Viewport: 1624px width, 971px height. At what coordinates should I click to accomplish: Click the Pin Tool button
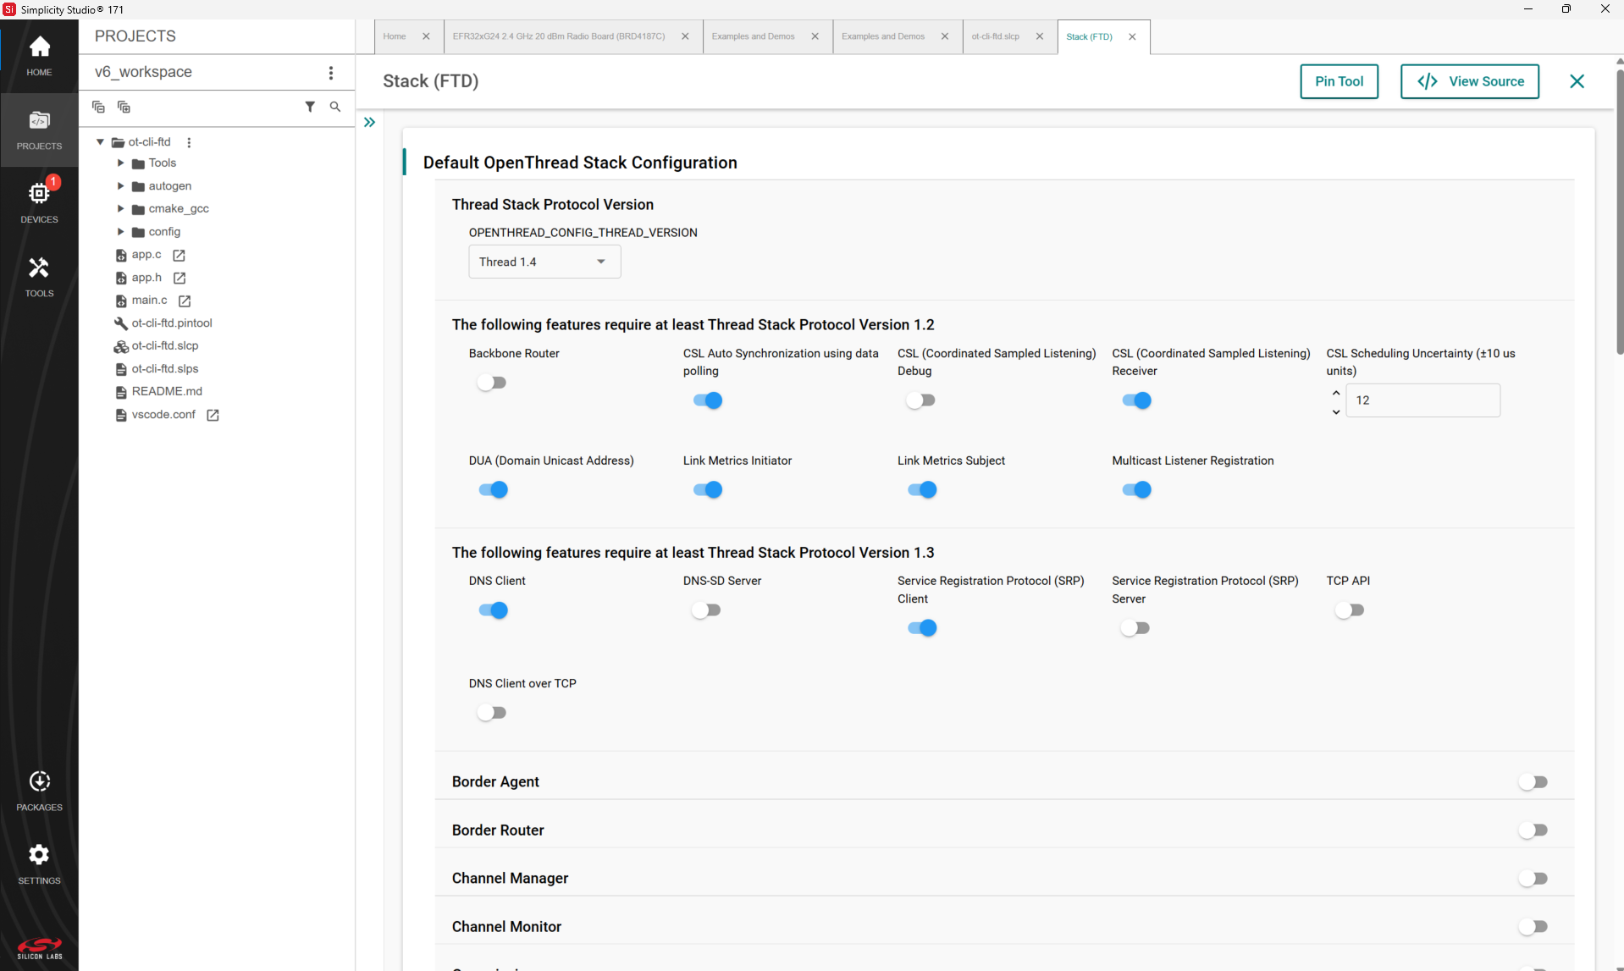coord(1339,81)
